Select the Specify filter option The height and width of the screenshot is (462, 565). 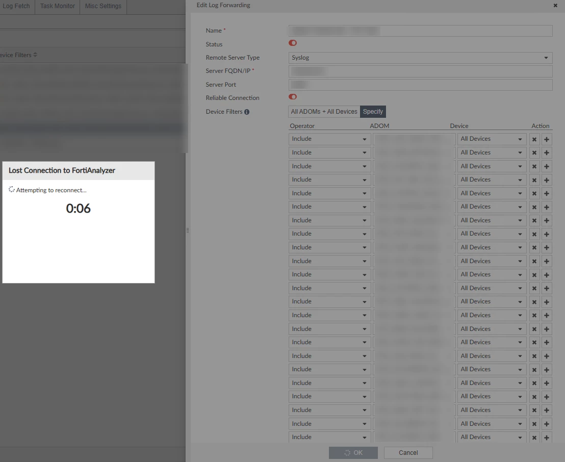point(373,111)
